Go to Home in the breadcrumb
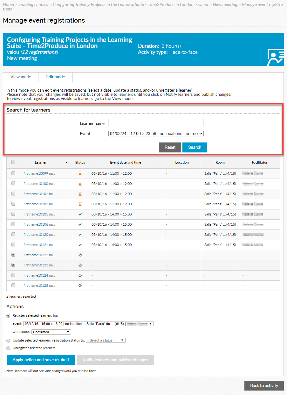 [x=9, y=4]
